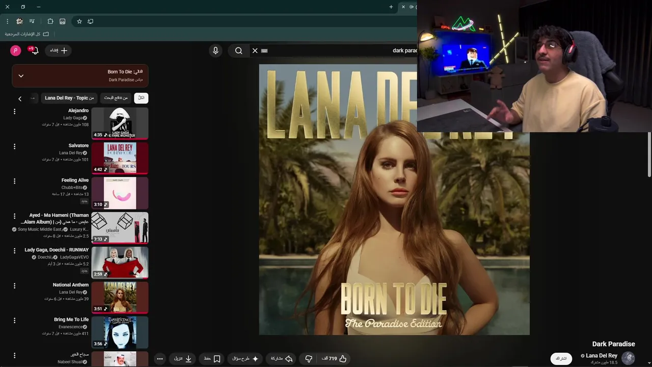Select the Lana Del Rey - Topic chip
This screenshot has height=367, width=652.
69,98
